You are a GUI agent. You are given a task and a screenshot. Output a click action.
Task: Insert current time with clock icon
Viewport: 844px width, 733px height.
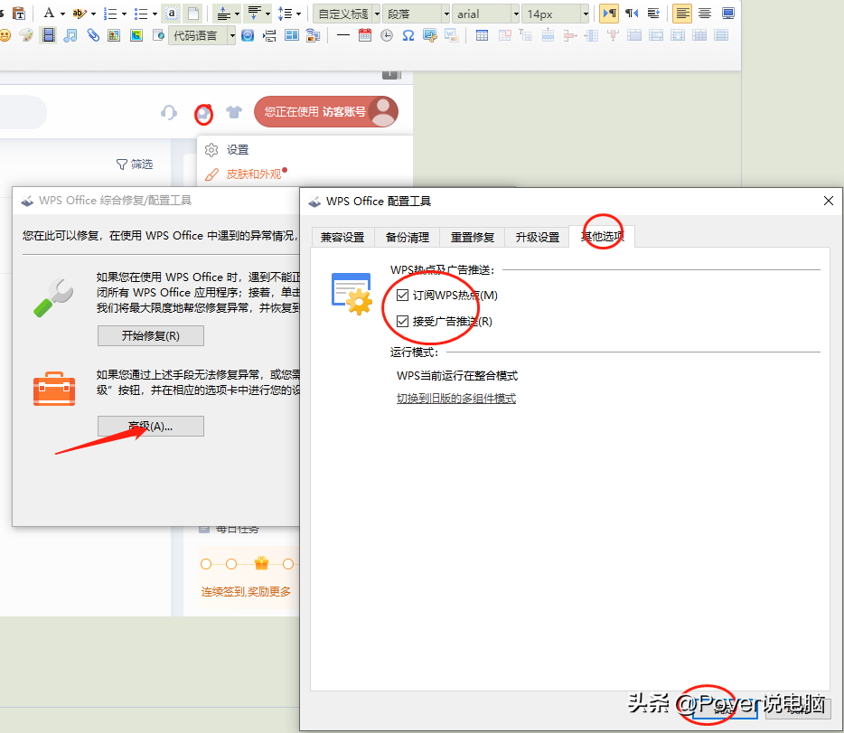tap(387, 35)
